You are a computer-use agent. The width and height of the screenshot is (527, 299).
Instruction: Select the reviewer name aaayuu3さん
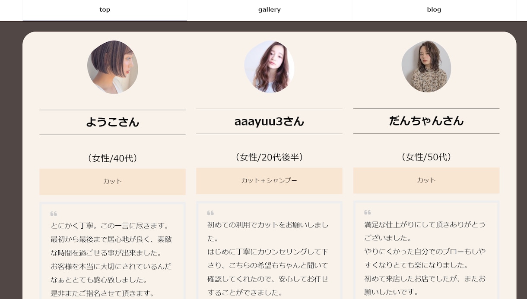click(x=269, y=122)
